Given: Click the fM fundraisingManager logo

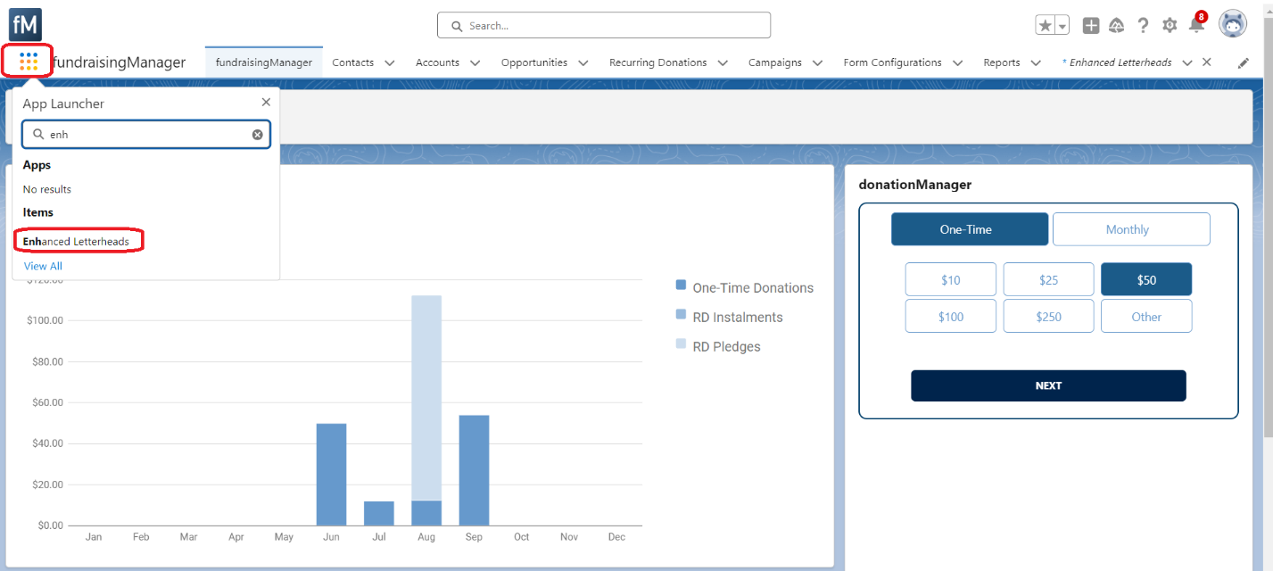Looking at the screenshot, I should [x=25, y=24].
